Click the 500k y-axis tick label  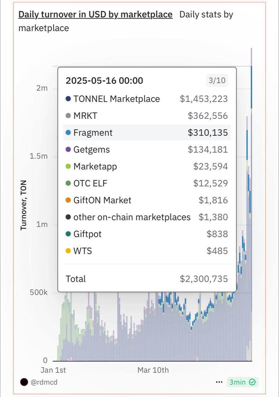(39, 292)
